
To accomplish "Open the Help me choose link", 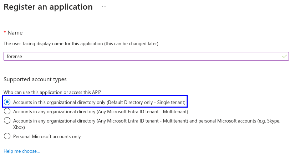I will click(x=22, y=151).
